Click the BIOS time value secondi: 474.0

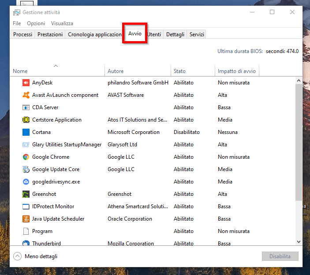(282, 51)
